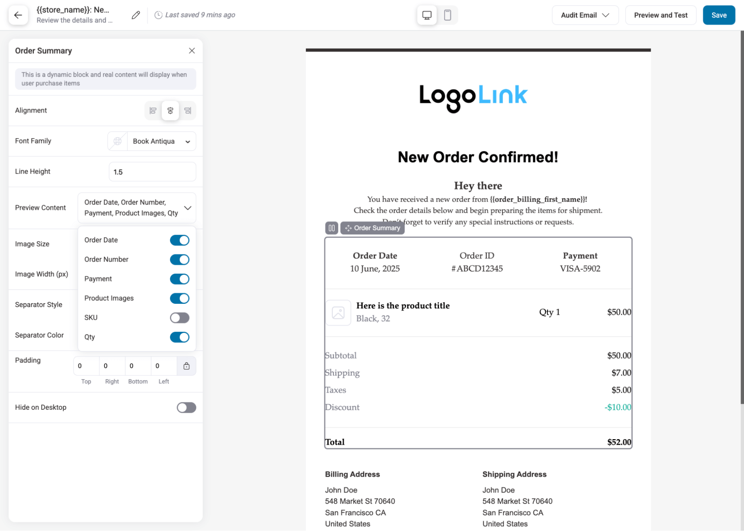Enable the SKU switch
Screen dimensions: 744x531
click(179, 318)
